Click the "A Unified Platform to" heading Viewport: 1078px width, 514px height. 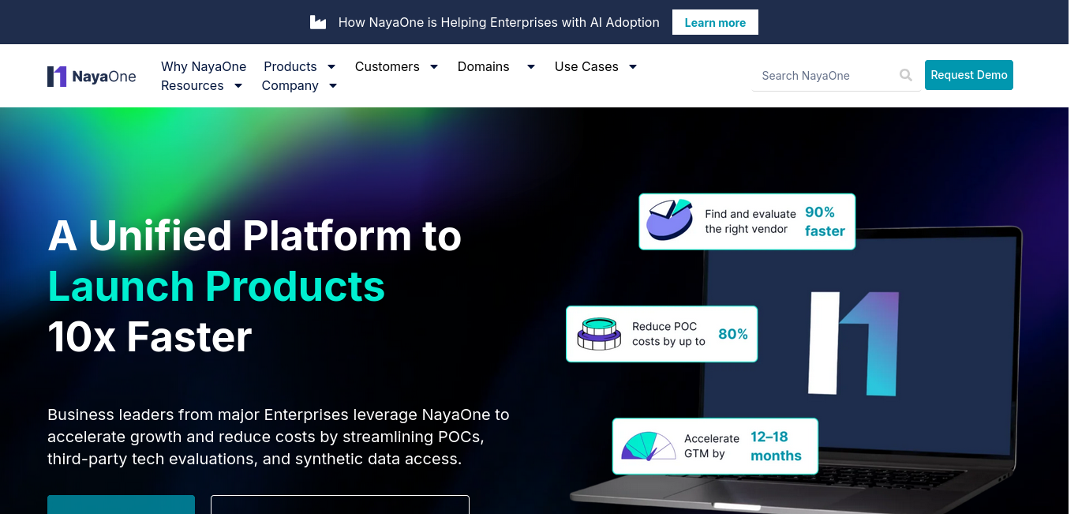255,235
